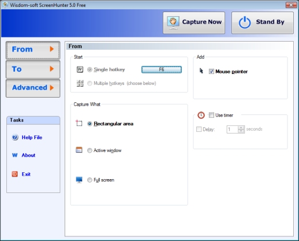This screenshot has width=299, height=241.
Task: Select the Single hotkey radio button
Action: click(x=89, y=69)
